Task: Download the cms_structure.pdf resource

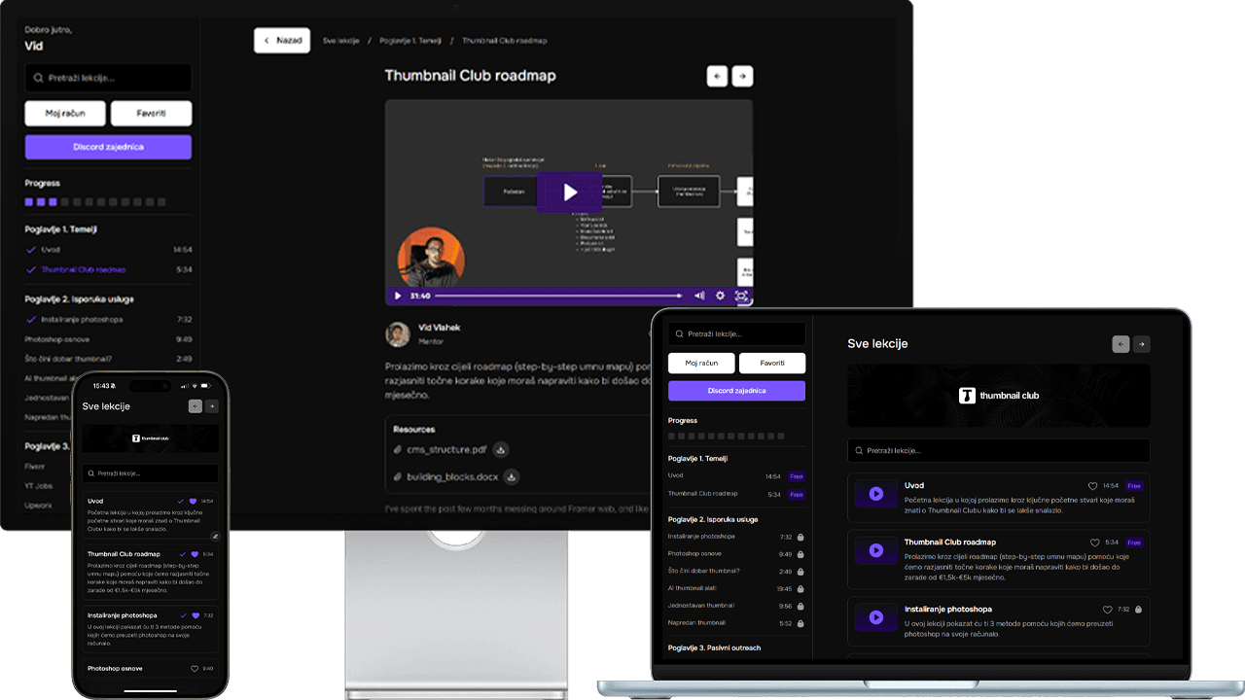Action: pos(500,449)
